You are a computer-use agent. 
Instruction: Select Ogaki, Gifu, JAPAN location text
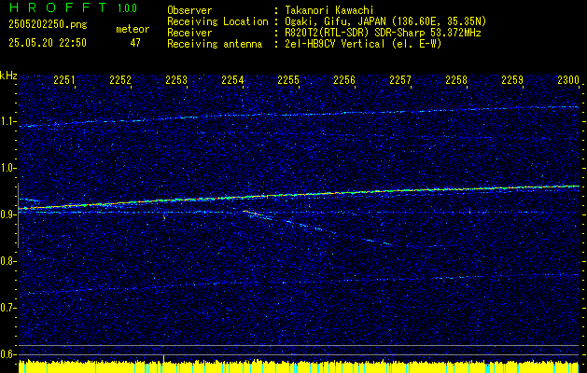coord(385,21)
